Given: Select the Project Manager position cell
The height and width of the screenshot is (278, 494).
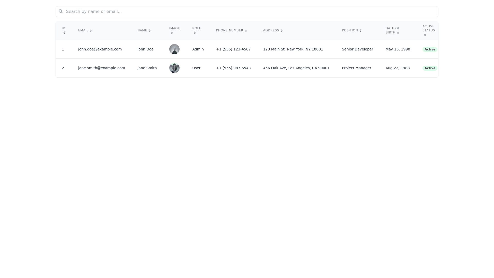Looking at the screenshot, I should (x=356, y=68).
